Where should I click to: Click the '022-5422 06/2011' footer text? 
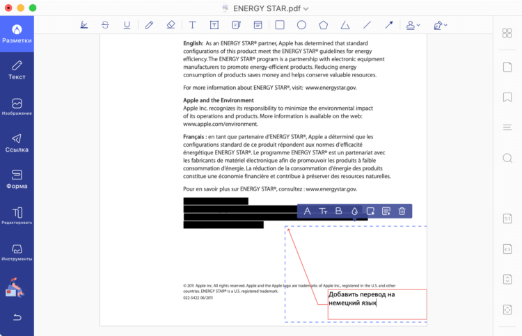(198, 298)
